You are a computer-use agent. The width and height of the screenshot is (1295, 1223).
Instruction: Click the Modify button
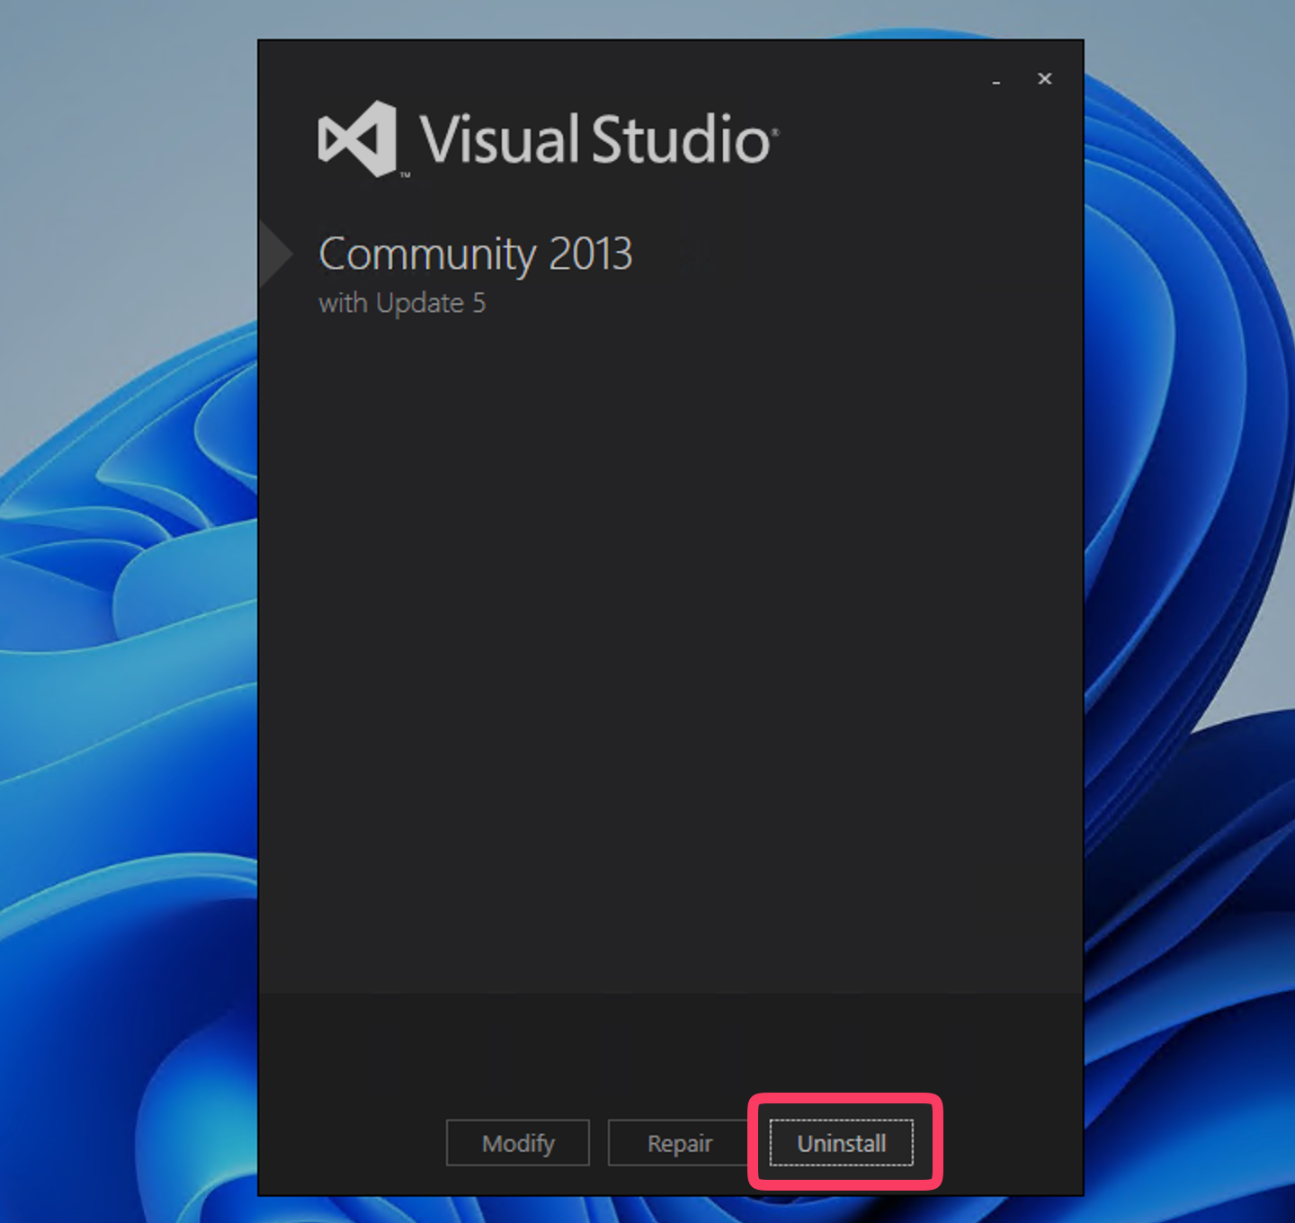[518, 1142]
